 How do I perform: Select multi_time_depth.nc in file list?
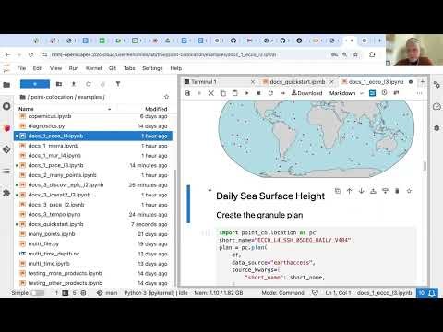93,254
